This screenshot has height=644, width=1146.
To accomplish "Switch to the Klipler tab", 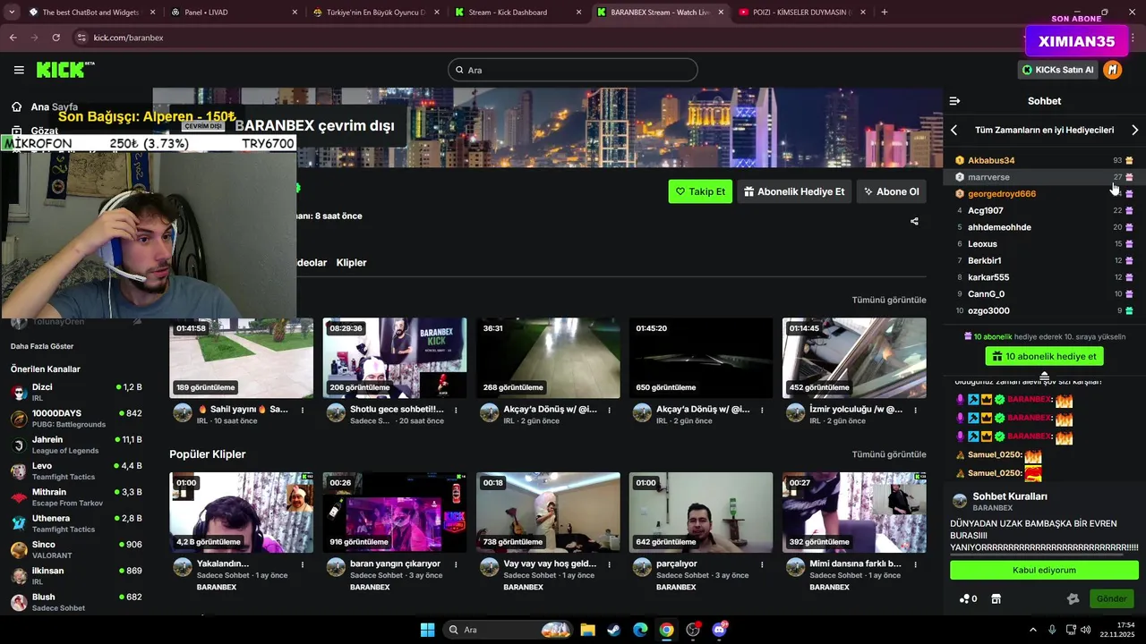I will pyautogui.click(x=351, y=263).
